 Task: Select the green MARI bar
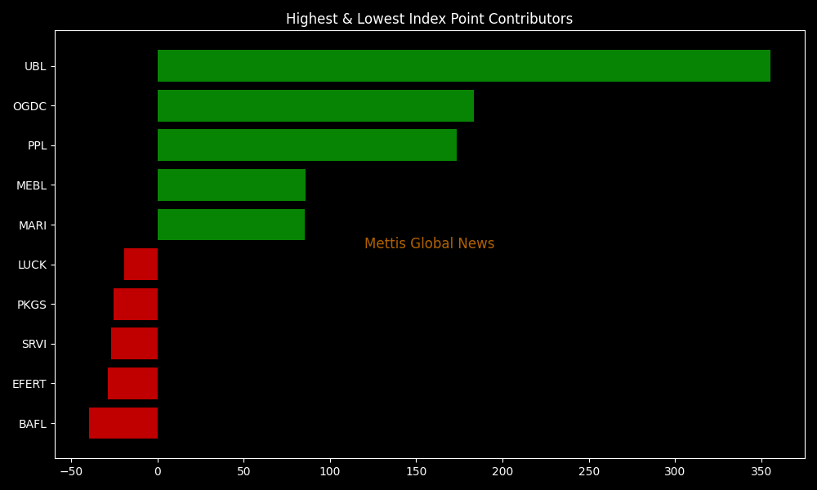pyautogui.click(x=231, y=225)
